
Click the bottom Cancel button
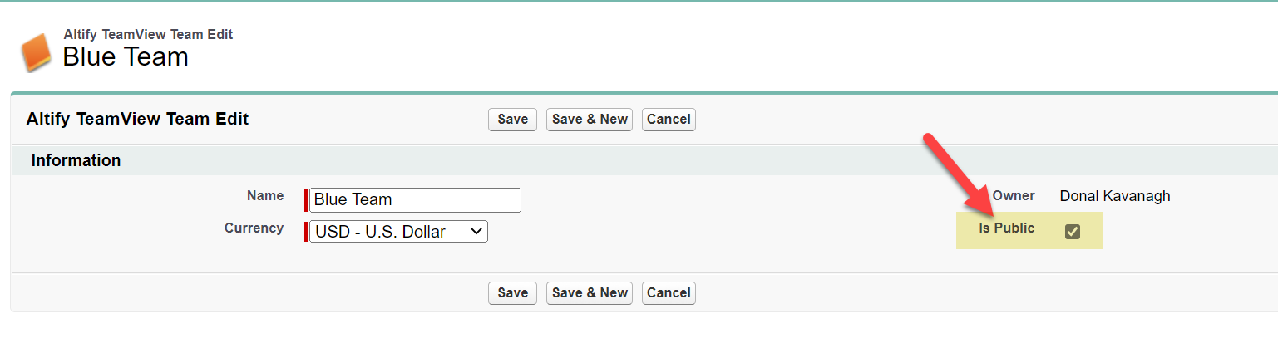[669, 293]
